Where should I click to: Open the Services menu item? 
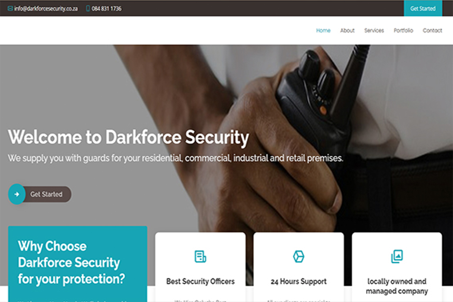point(374,30)
